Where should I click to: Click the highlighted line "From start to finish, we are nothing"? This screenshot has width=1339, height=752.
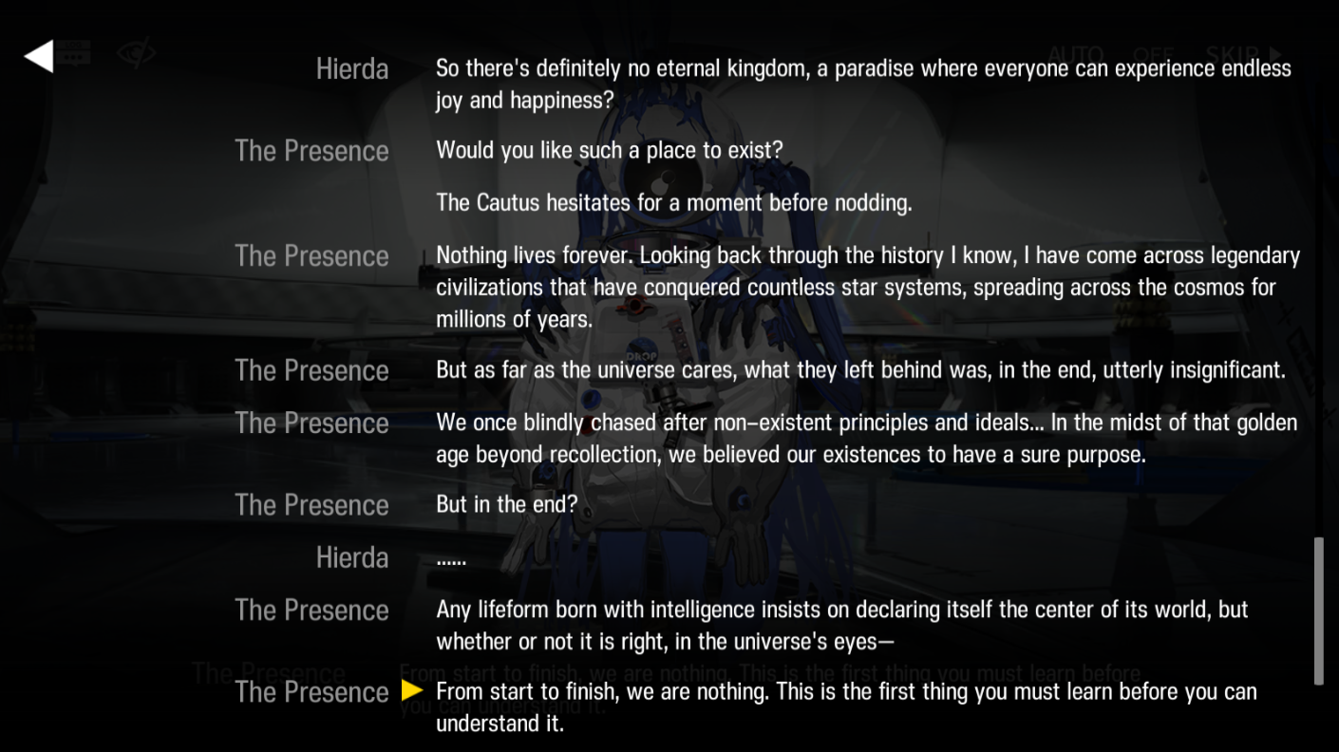click(x=845, y=706)
